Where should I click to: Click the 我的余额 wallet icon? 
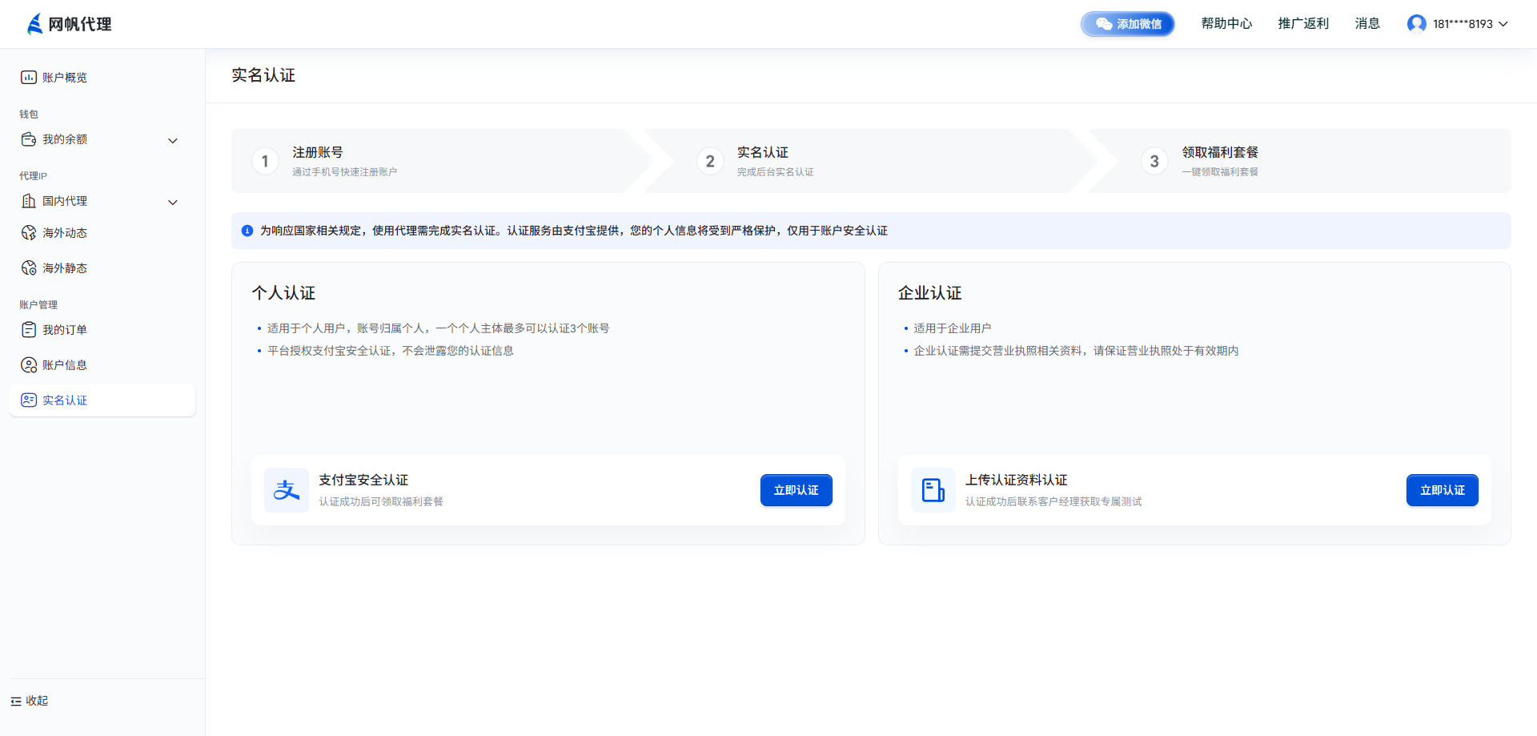29,139
